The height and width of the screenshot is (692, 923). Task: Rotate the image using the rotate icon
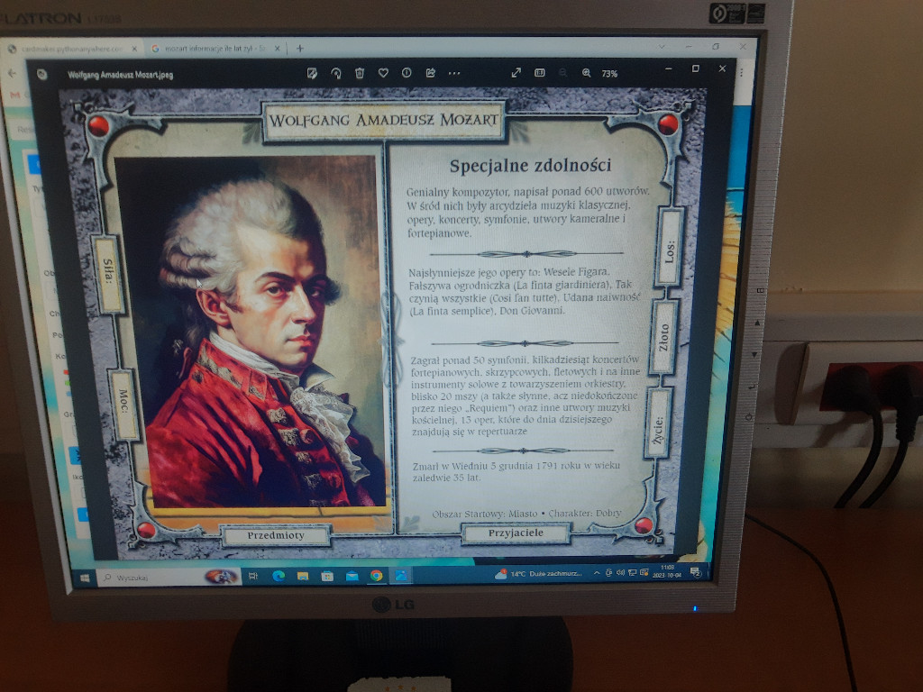(x=336, y=73)
